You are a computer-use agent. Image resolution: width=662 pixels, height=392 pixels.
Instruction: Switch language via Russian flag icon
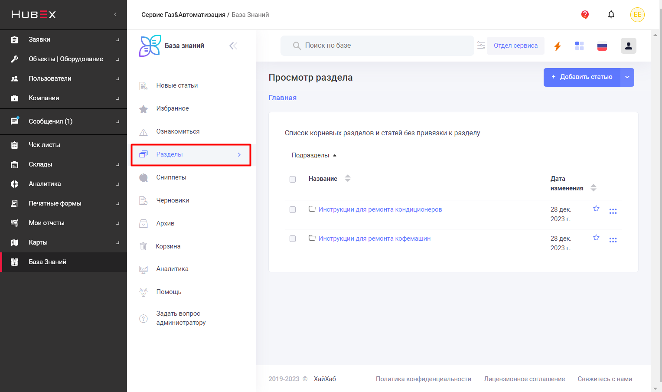(602, 46)
